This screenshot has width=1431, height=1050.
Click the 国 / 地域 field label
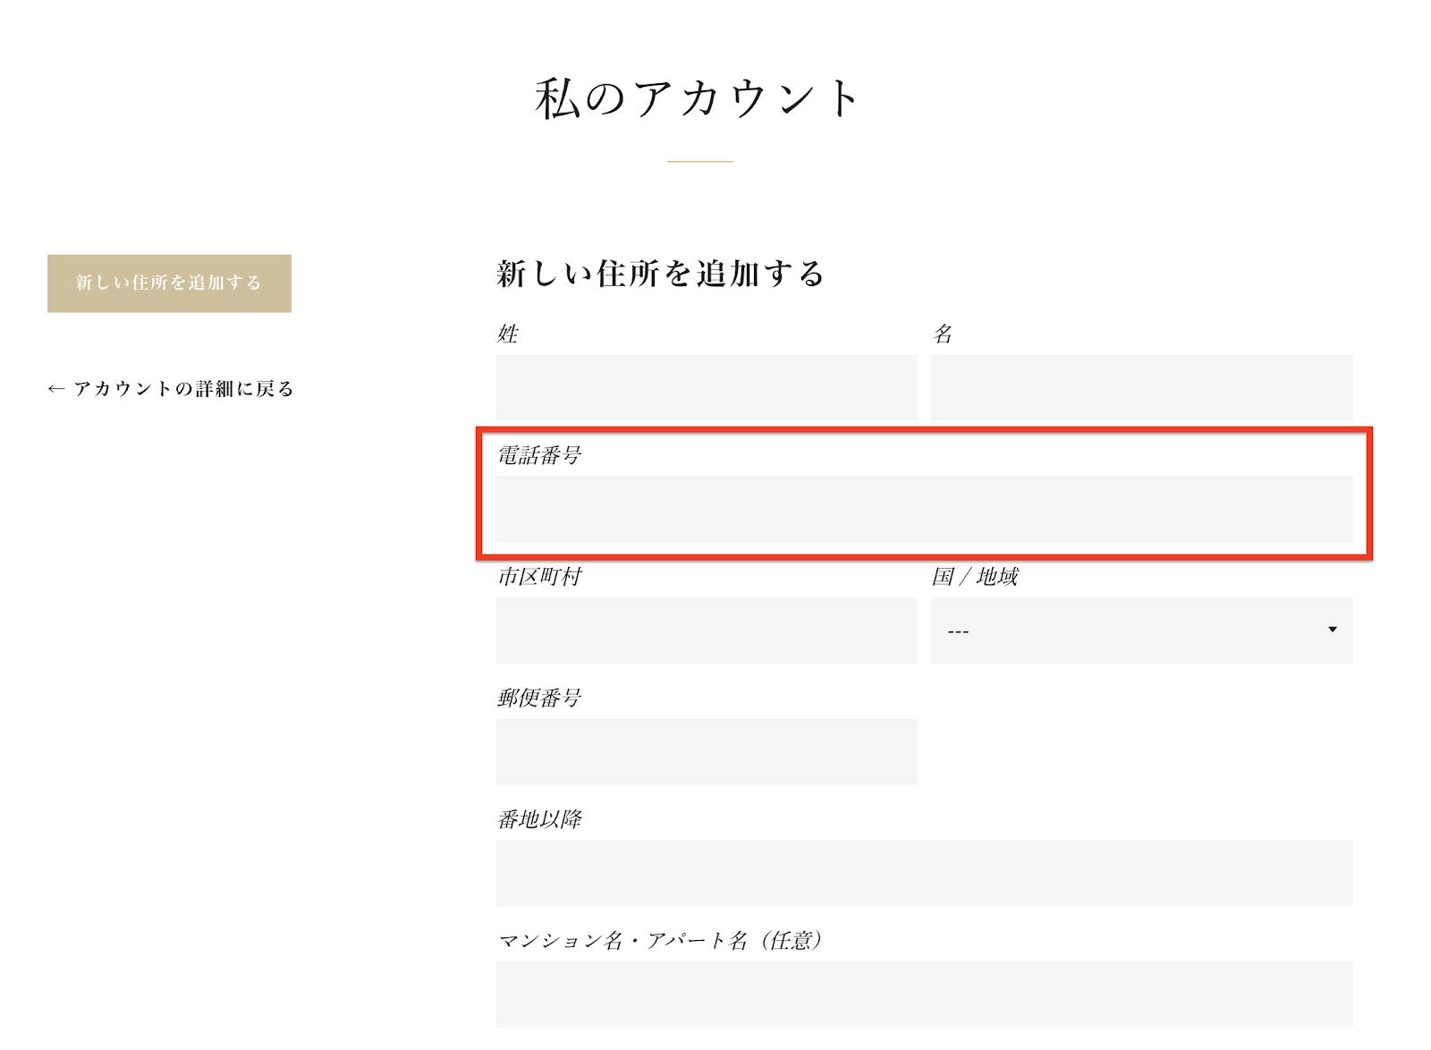click(x=975, y=577)
